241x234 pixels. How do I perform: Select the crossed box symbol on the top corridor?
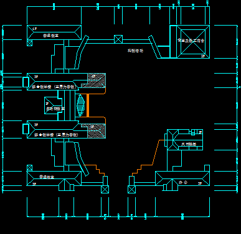click(118, 39)
